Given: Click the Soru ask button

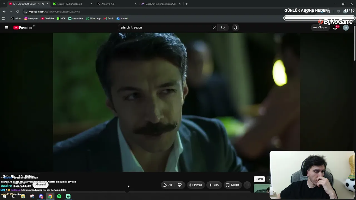Looking at the screenshot, I should (x=214, y=185).
